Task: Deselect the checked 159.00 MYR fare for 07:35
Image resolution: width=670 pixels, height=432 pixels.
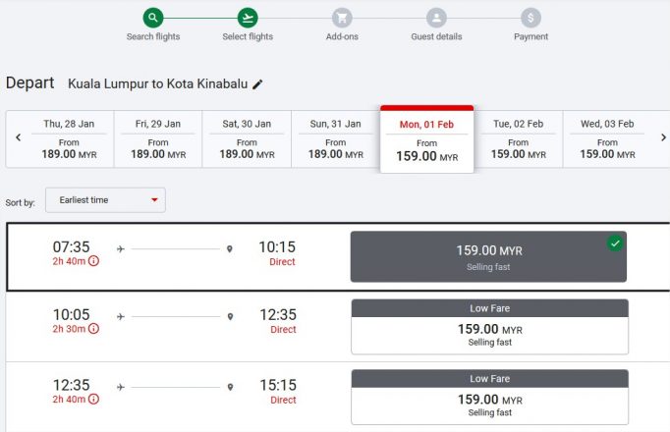Action: (488, 256)
